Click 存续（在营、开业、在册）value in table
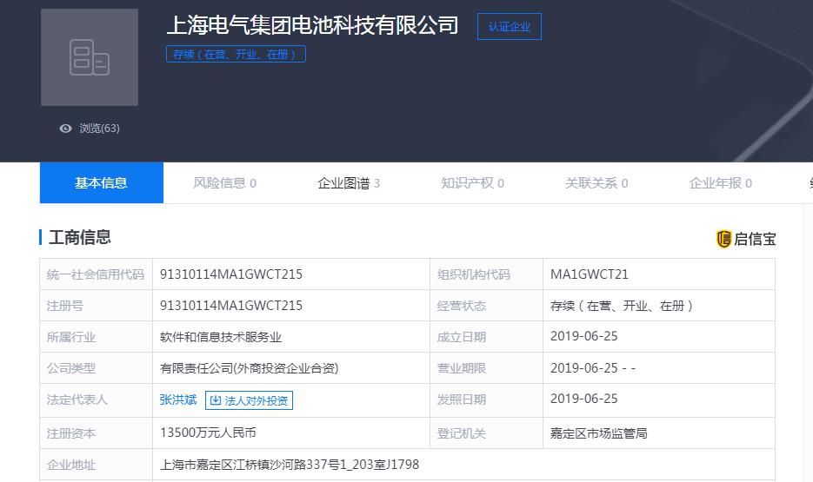This screenshot has height=482, width=813. [623, 306]
